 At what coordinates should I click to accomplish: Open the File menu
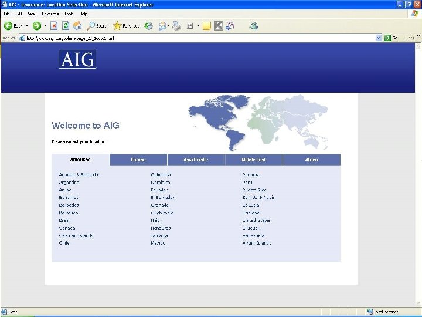tap(6, 14)
